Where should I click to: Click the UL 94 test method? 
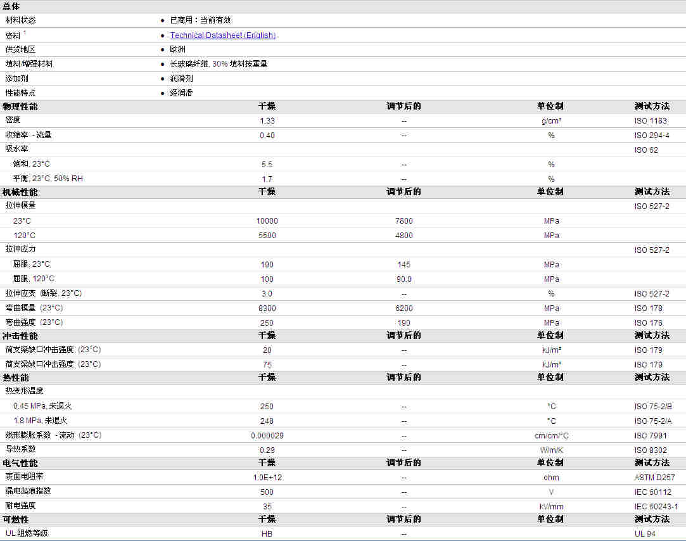pyautogui.click(x=645, y=533)
